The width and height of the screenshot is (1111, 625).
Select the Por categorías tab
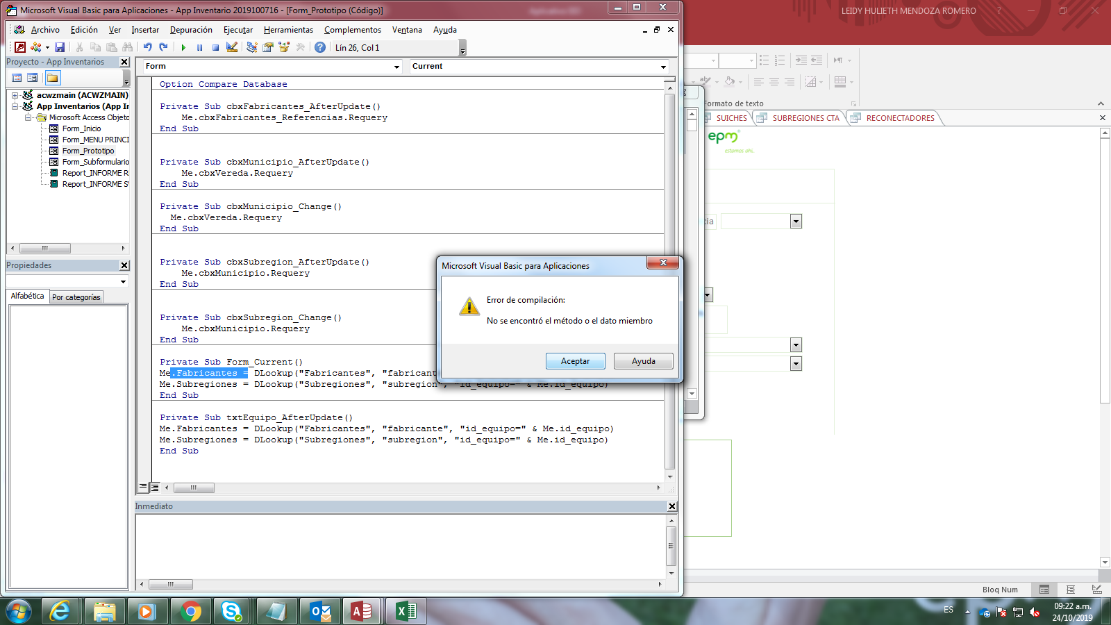(76, 297)
